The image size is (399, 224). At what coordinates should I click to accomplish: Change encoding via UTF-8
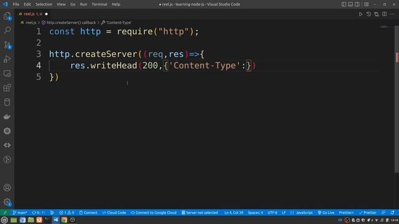pos(272,213)
